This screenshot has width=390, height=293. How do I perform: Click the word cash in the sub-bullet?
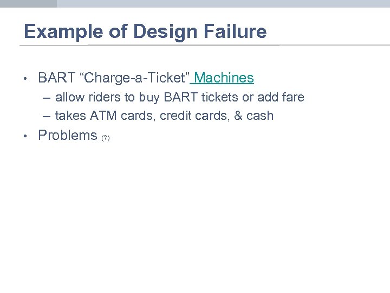pyautogui.click(x=260, y=116)
